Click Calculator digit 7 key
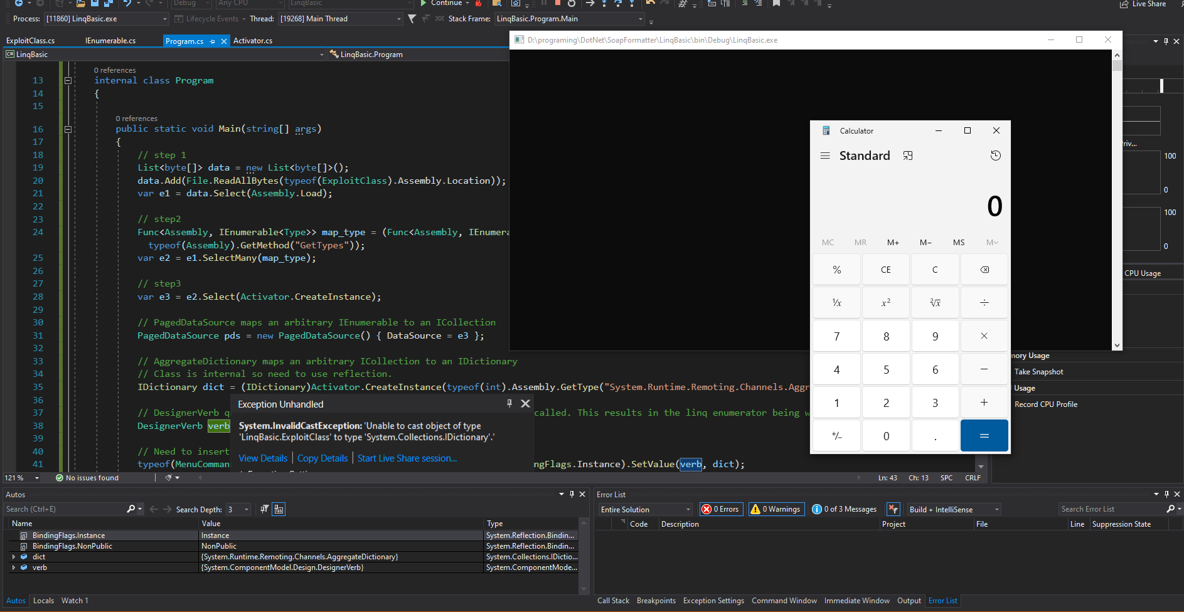1184x612 pixels. 836,336
